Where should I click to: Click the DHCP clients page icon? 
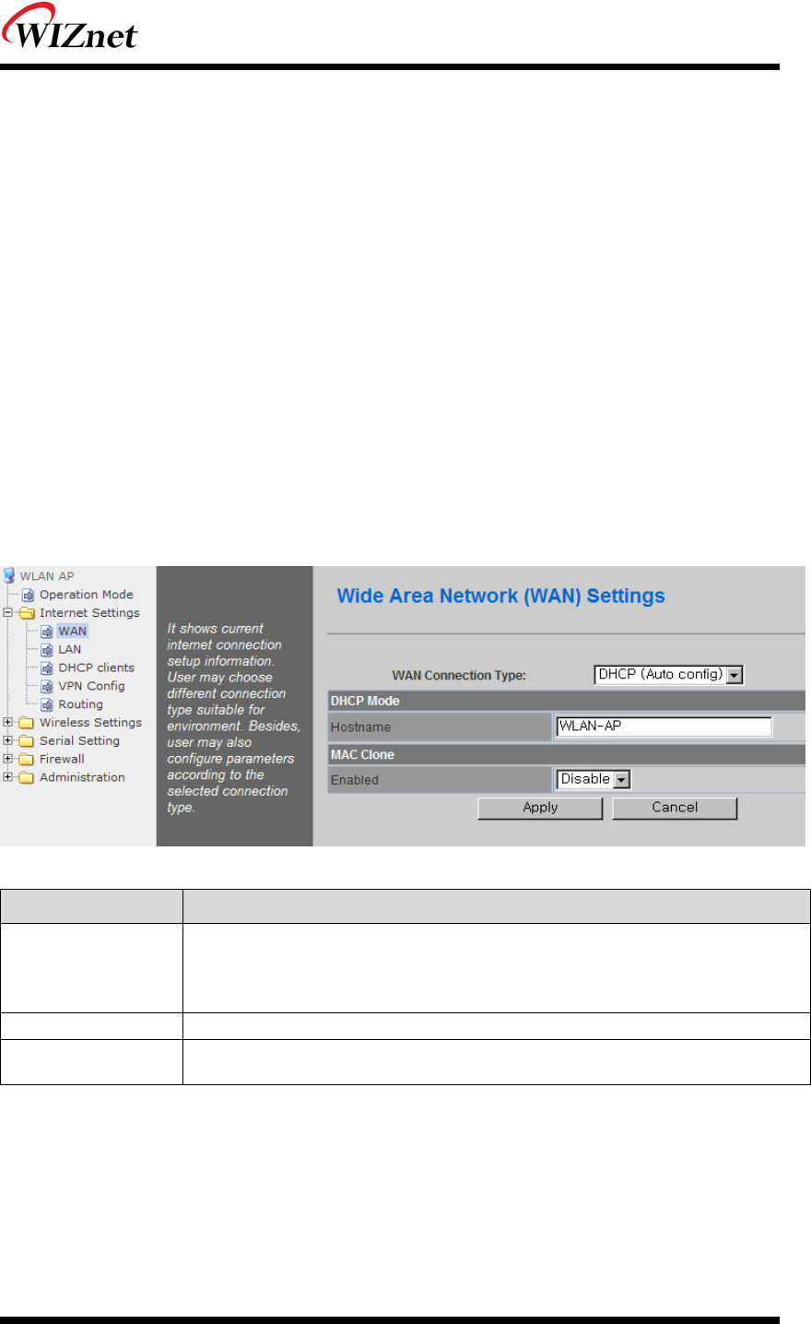tap(47, 668)
